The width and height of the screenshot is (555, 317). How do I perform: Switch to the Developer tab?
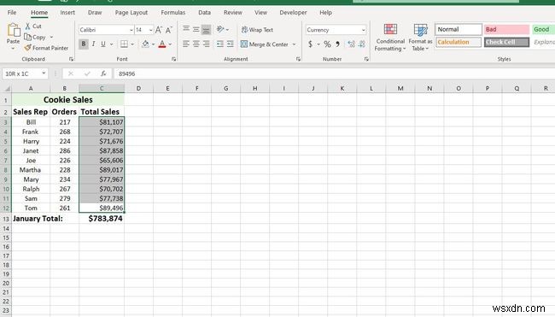pyautogui.click(x=293, y=13)
